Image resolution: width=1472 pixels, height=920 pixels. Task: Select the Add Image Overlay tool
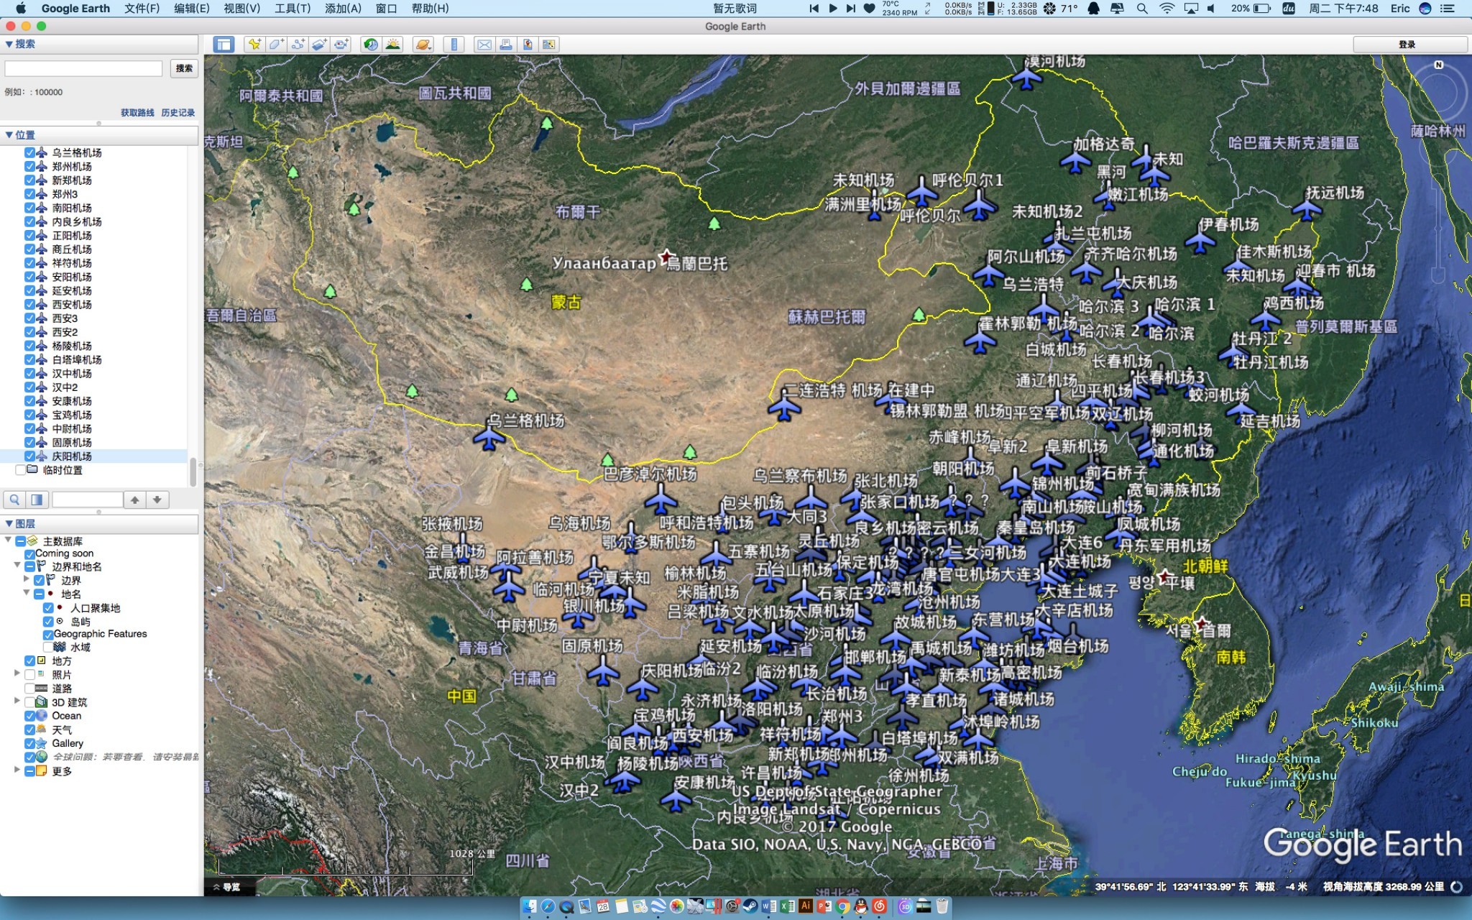coord(319,45)
